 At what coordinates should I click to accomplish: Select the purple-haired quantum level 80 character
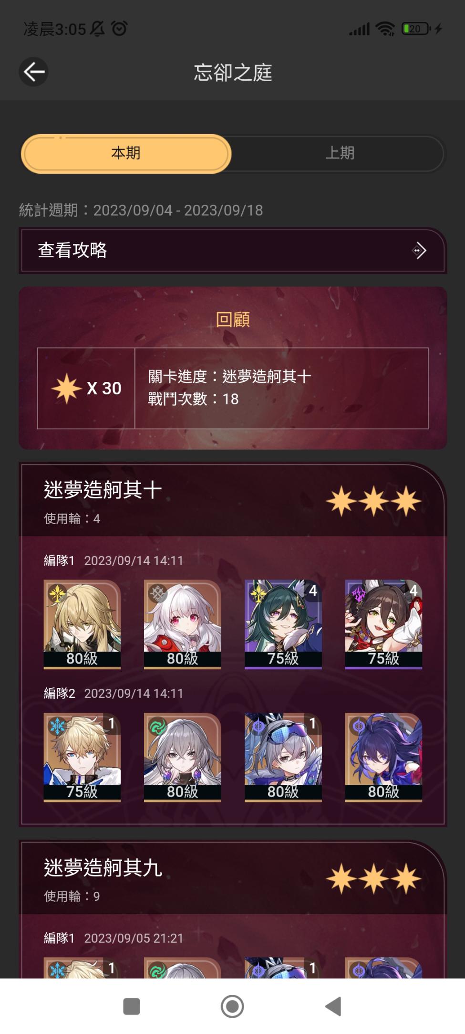pos(384,757)
